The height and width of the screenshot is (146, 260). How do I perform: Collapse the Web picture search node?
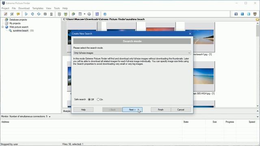pos(3,27)
